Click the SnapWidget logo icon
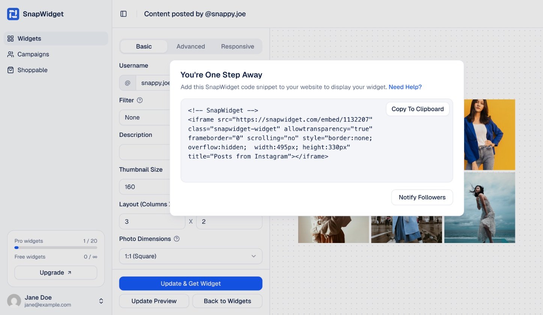543x315 pixels. click(x=13, y=14)
